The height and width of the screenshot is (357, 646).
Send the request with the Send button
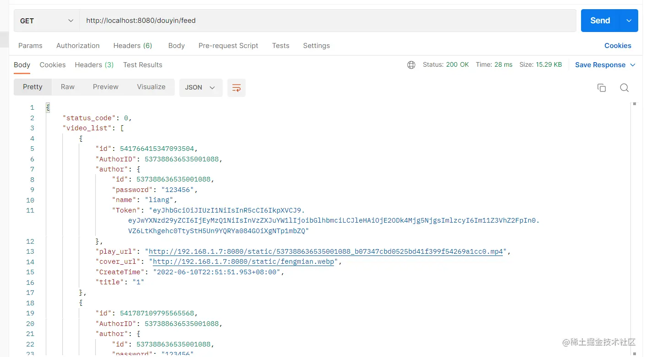point(600,21)
